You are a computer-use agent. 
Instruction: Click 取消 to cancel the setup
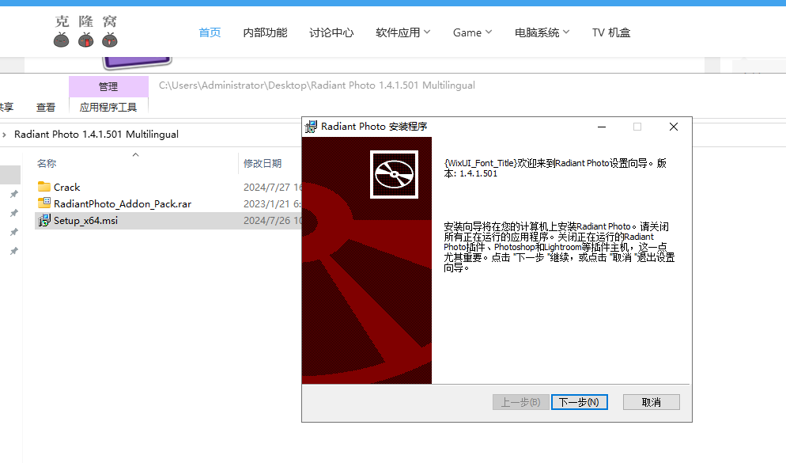point(651,402)
